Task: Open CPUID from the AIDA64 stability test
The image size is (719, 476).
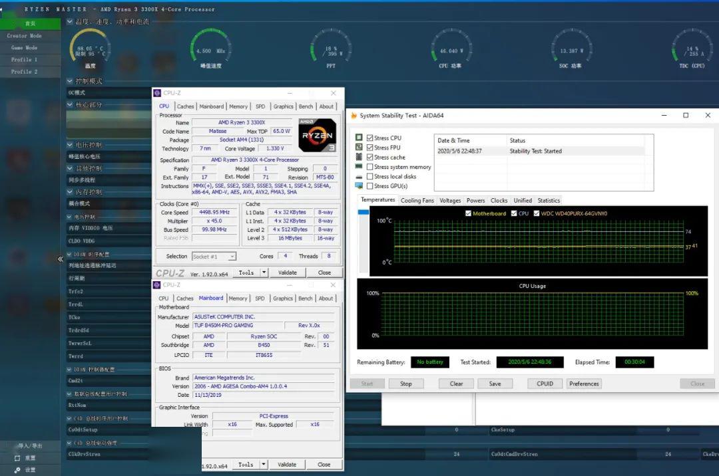Action: click(545, 384)
